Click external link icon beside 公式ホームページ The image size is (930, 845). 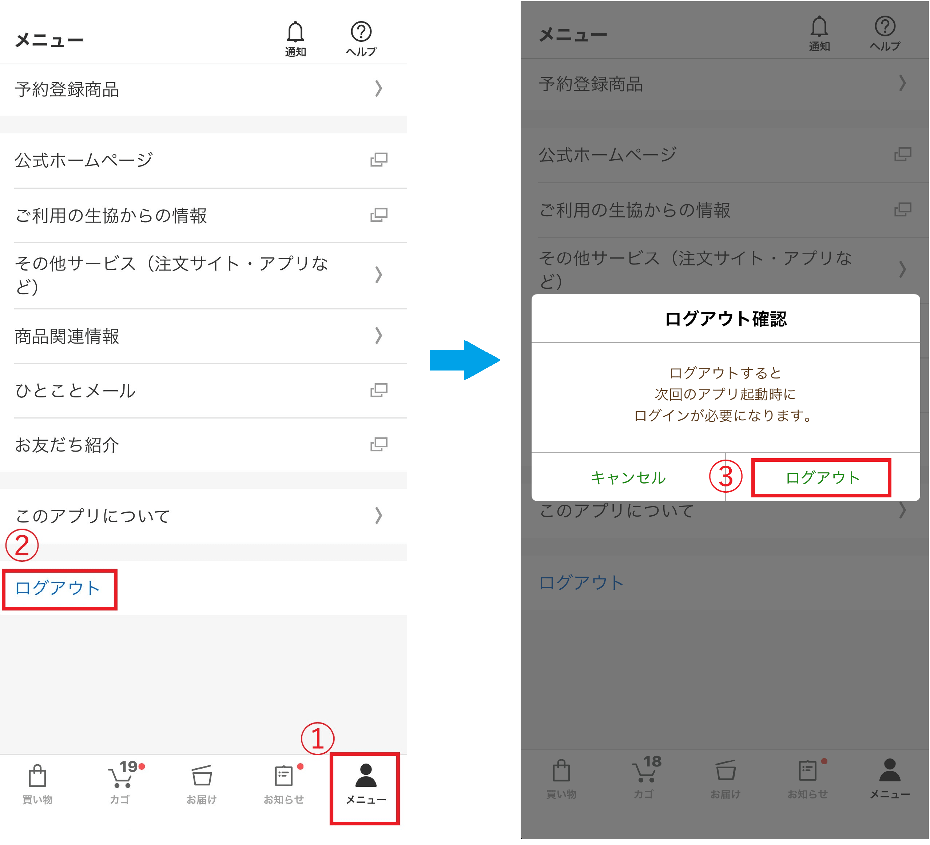[x=379, y=160]
